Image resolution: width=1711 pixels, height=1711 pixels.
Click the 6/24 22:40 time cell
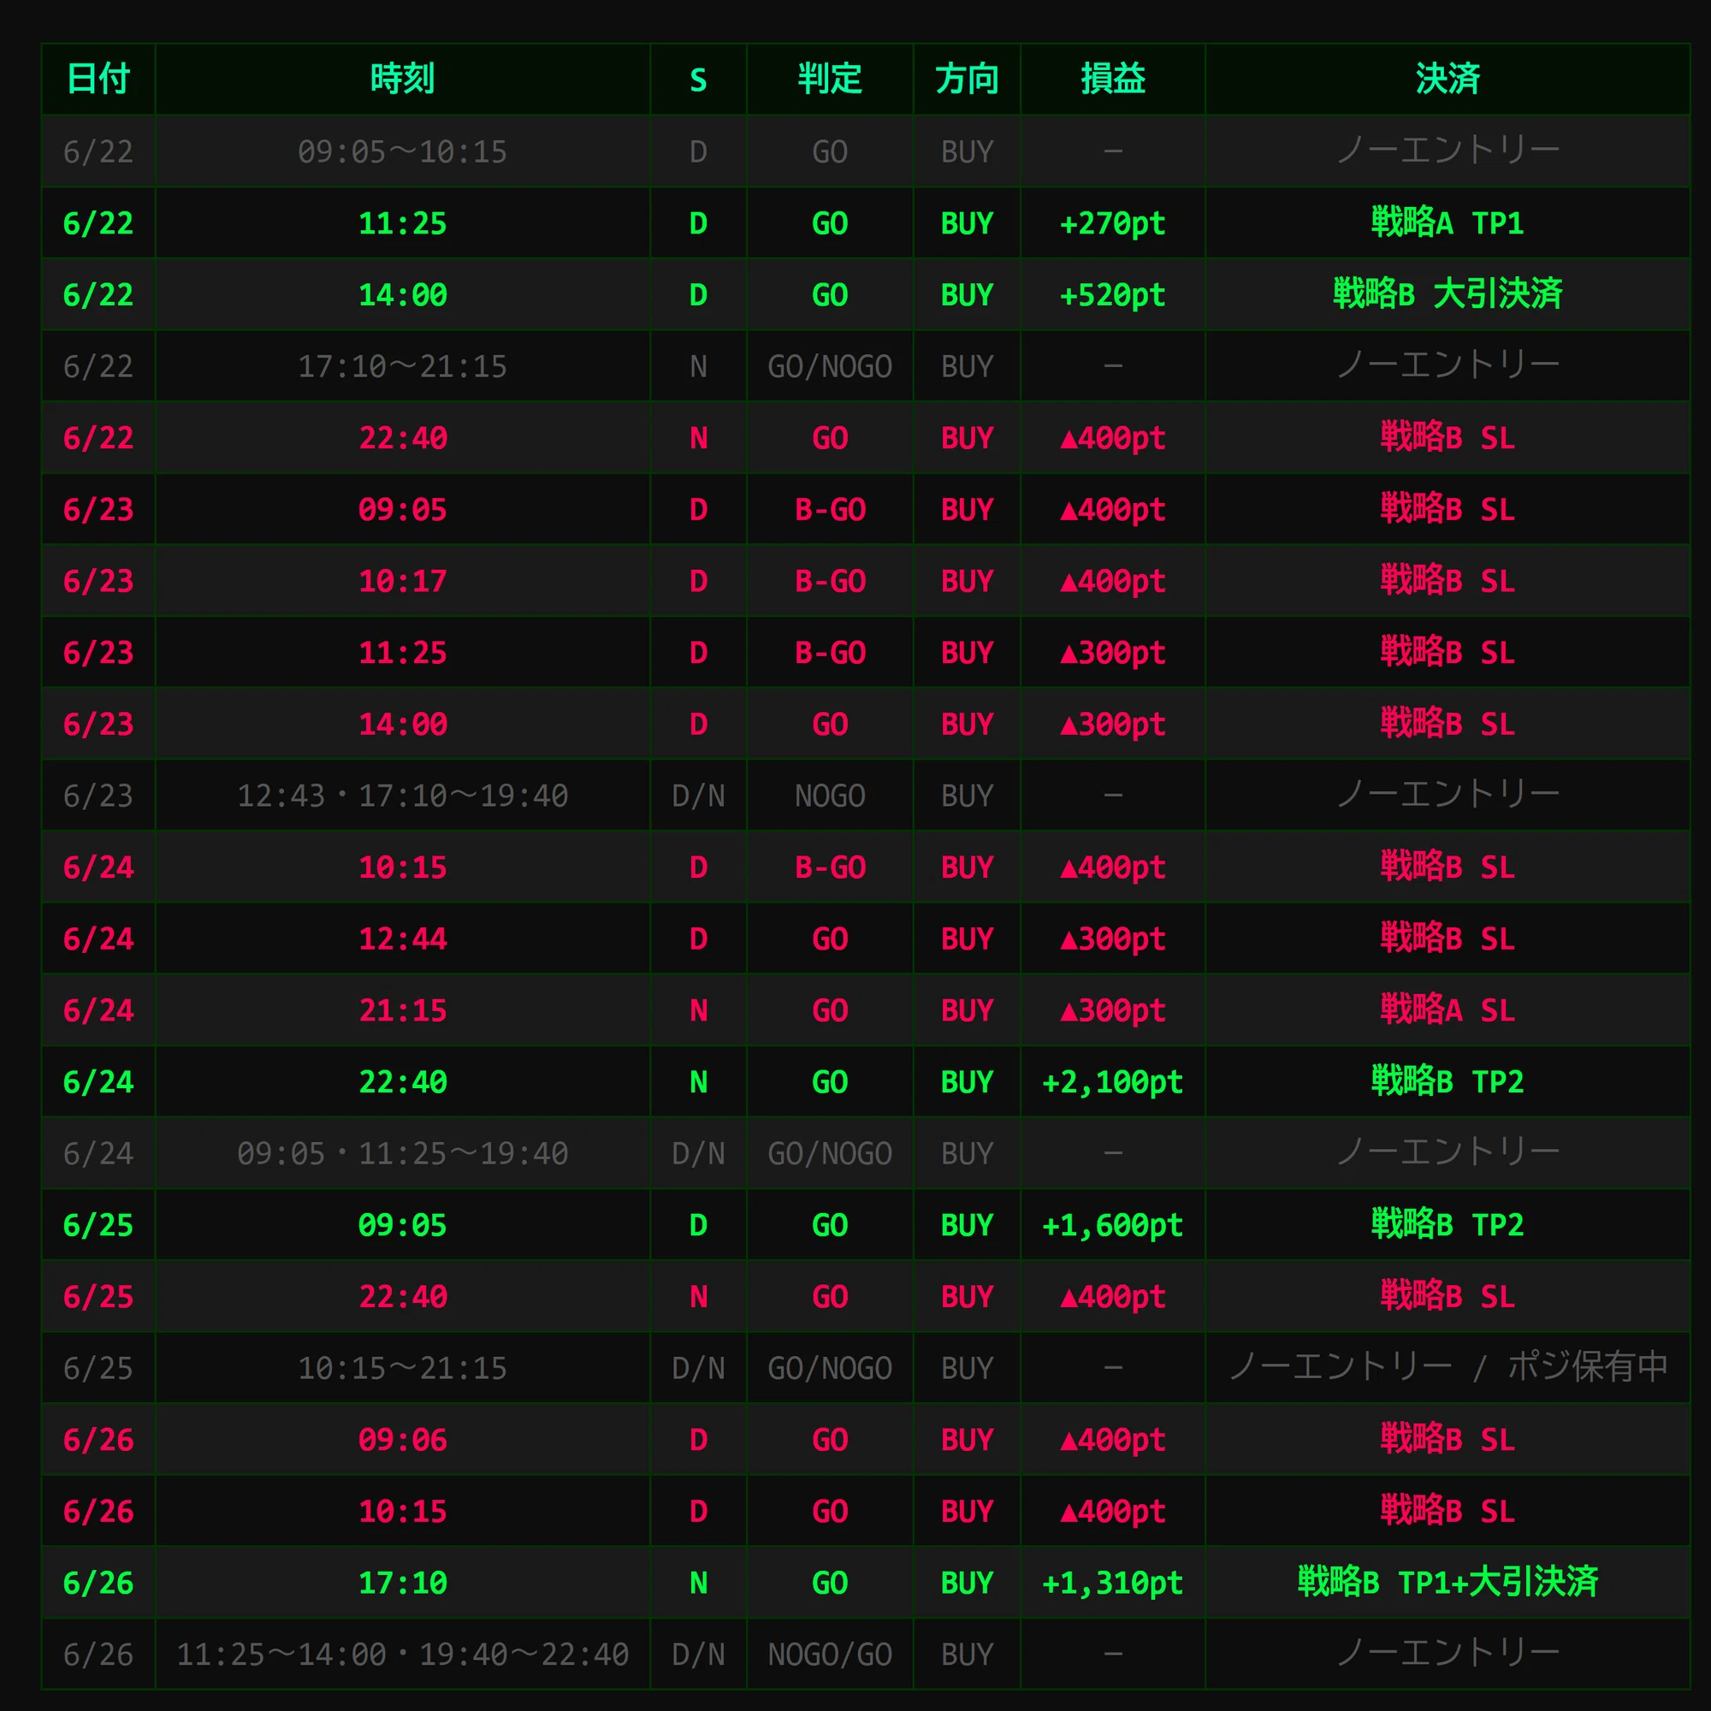403,1082
